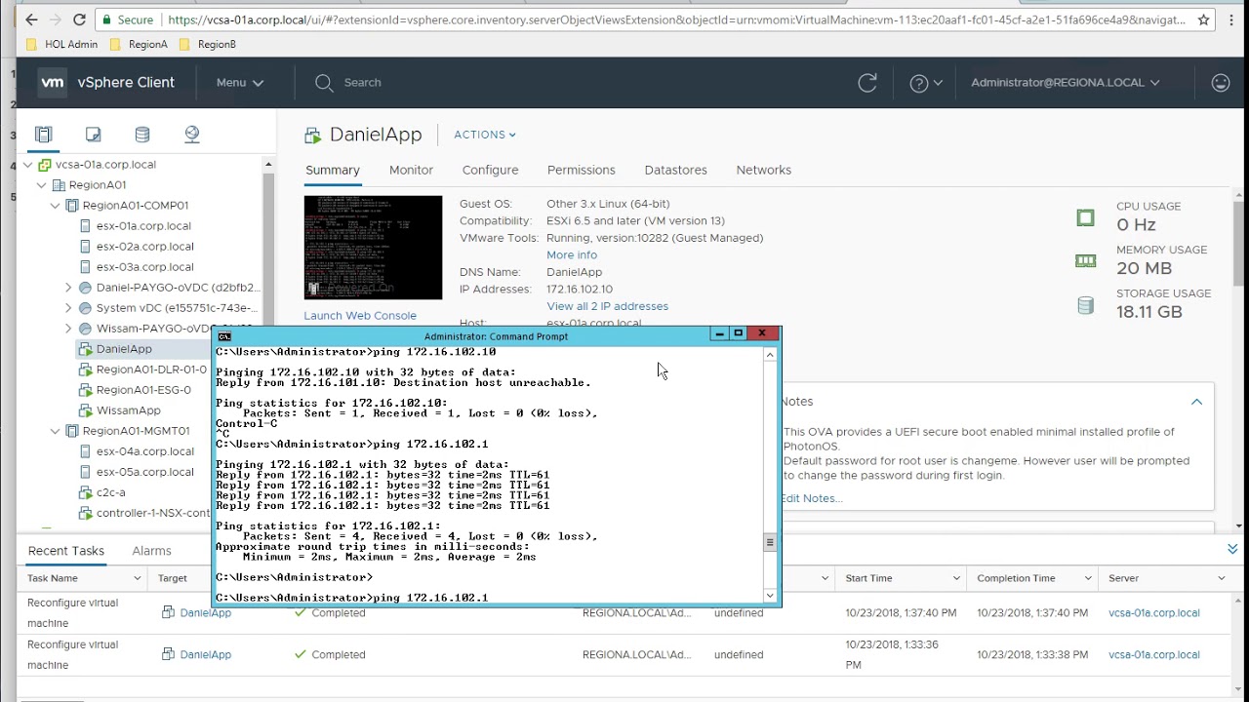This screenshot has height=702, width=1249.
Task: Click the Edit Notes link
Action: 811,498
